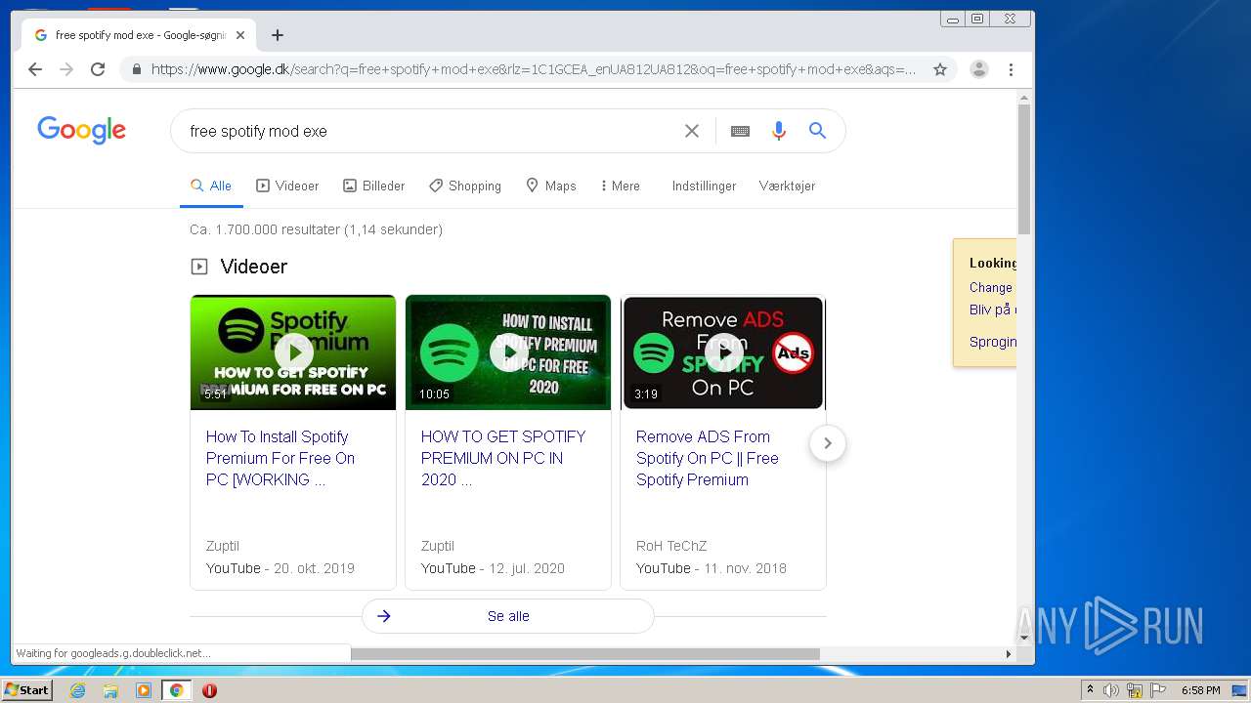
Task: Click the vertical scrollbar down arrow
Action: pos(1024,638)
